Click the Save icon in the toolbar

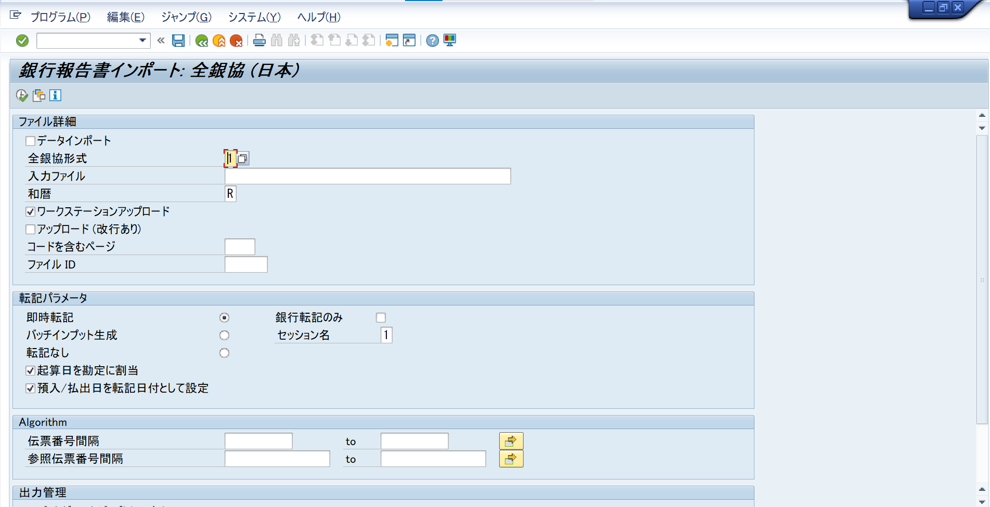coord(178,41)
